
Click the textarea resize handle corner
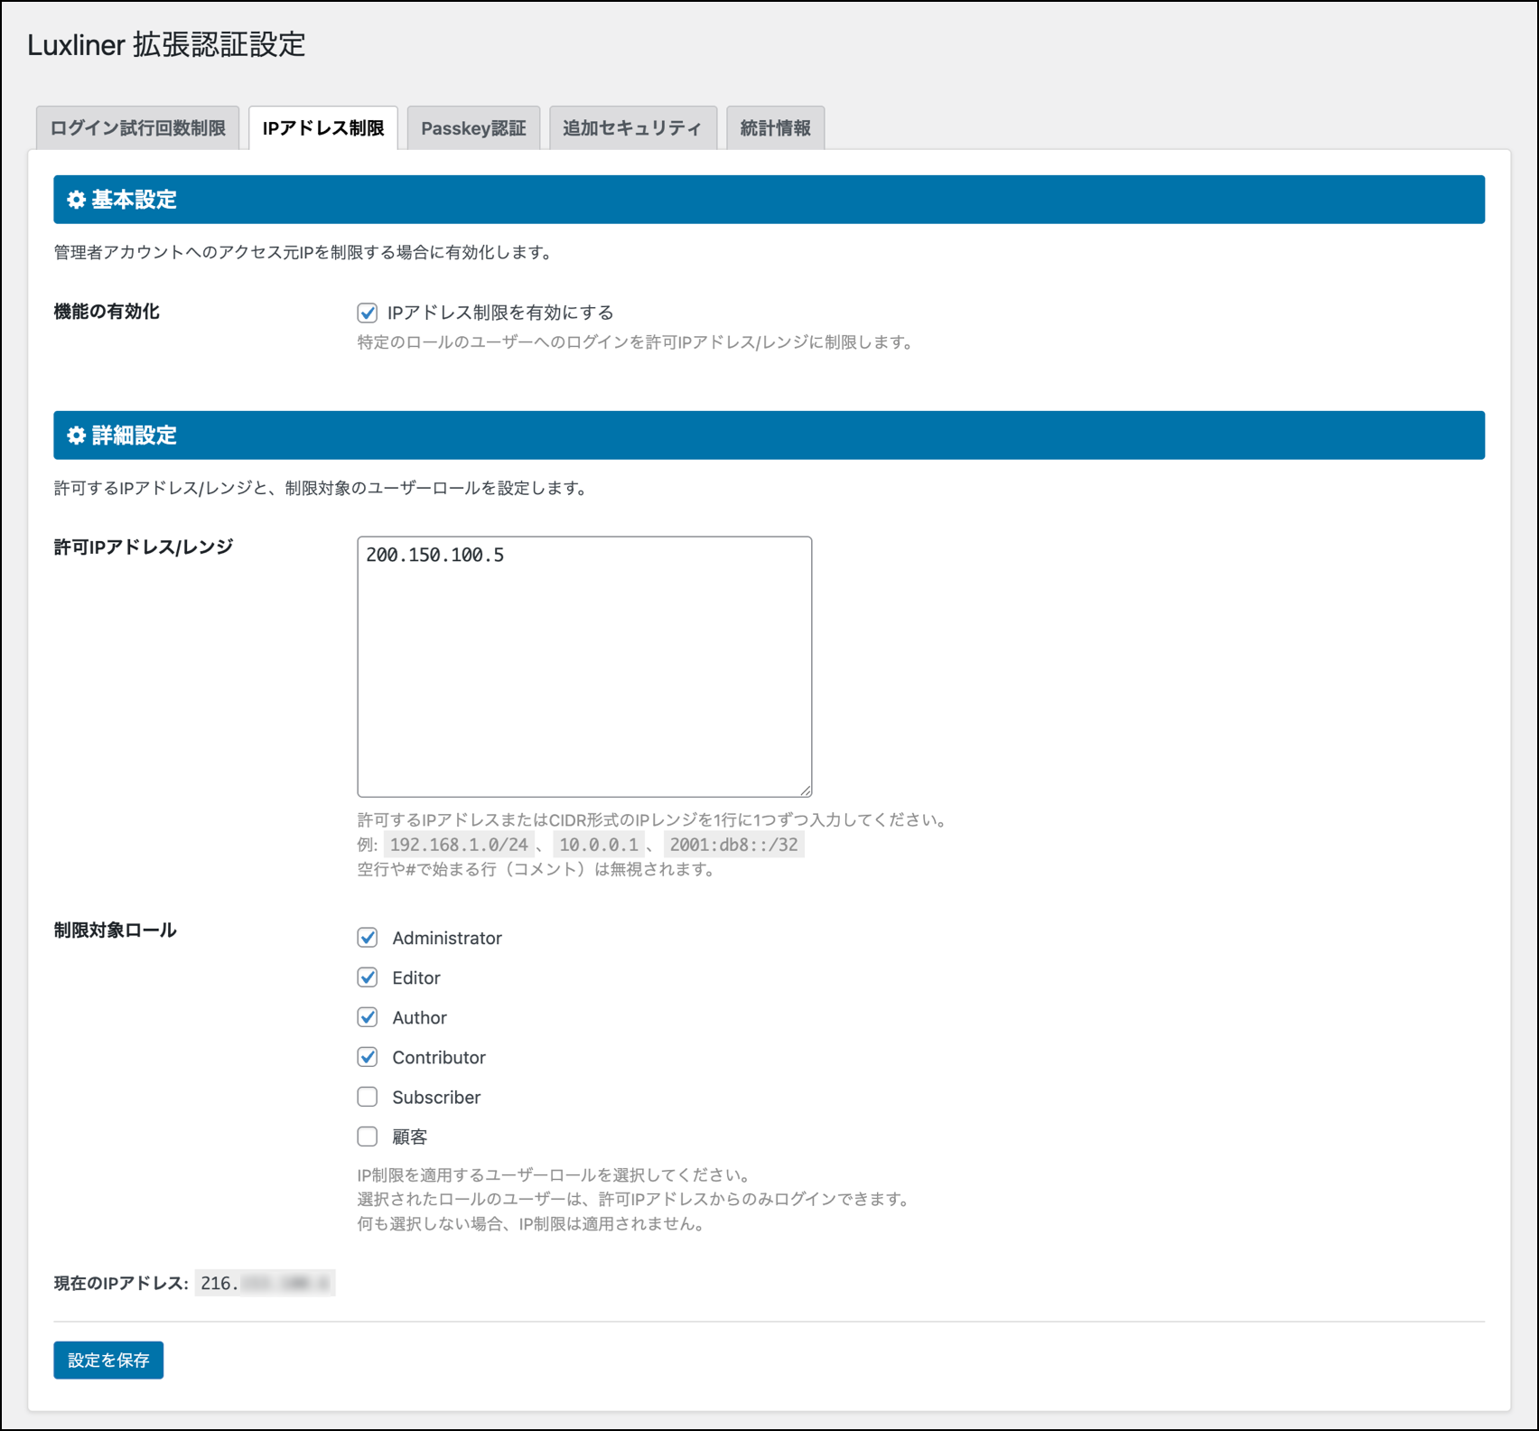coord(806,790)
